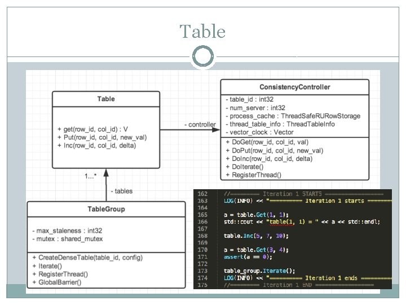The width and height of the screenshot is (406, 305).
Task: Click the '- controller' association label
Action: tap(200, 125)
